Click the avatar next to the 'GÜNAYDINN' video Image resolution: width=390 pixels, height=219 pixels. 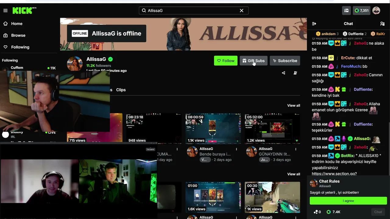coord(251,151)
